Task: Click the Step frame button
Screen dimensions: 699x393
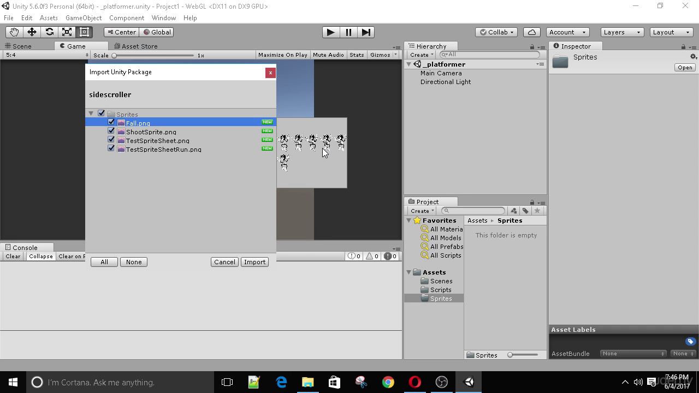Action: coord(366,32)
